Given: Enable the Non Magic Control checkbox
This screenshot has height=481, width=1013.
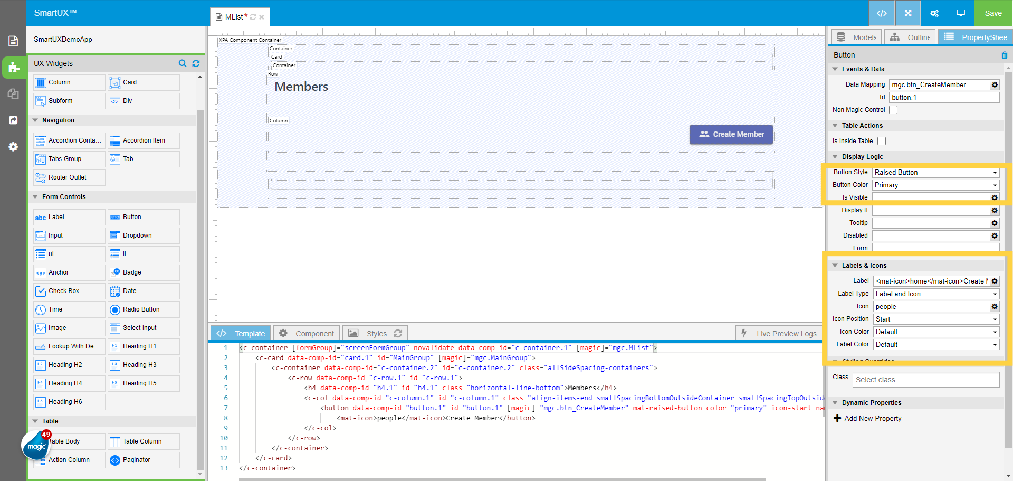Looking at the screenshot, I should click(893, 110).
